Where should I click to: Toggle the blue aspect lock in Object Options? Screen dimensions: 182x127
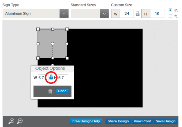coord(51,77)
